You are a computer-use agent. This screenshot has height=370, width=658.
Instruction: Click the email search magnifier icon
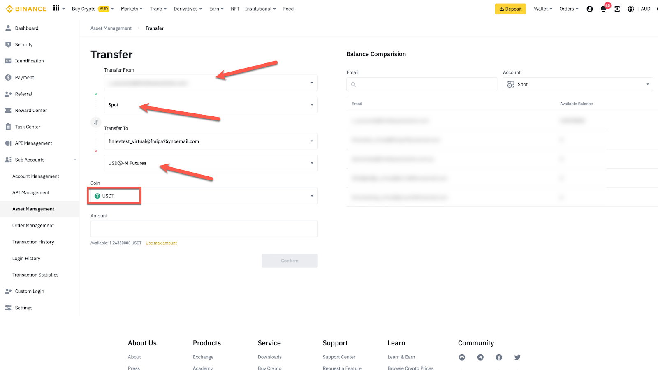pyautogui.click(x=353, y=84)
